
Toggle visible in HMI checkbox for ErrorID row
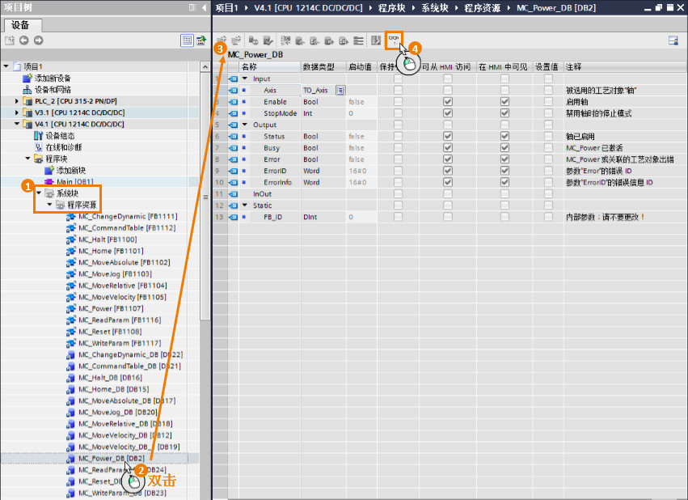point(504,171)
